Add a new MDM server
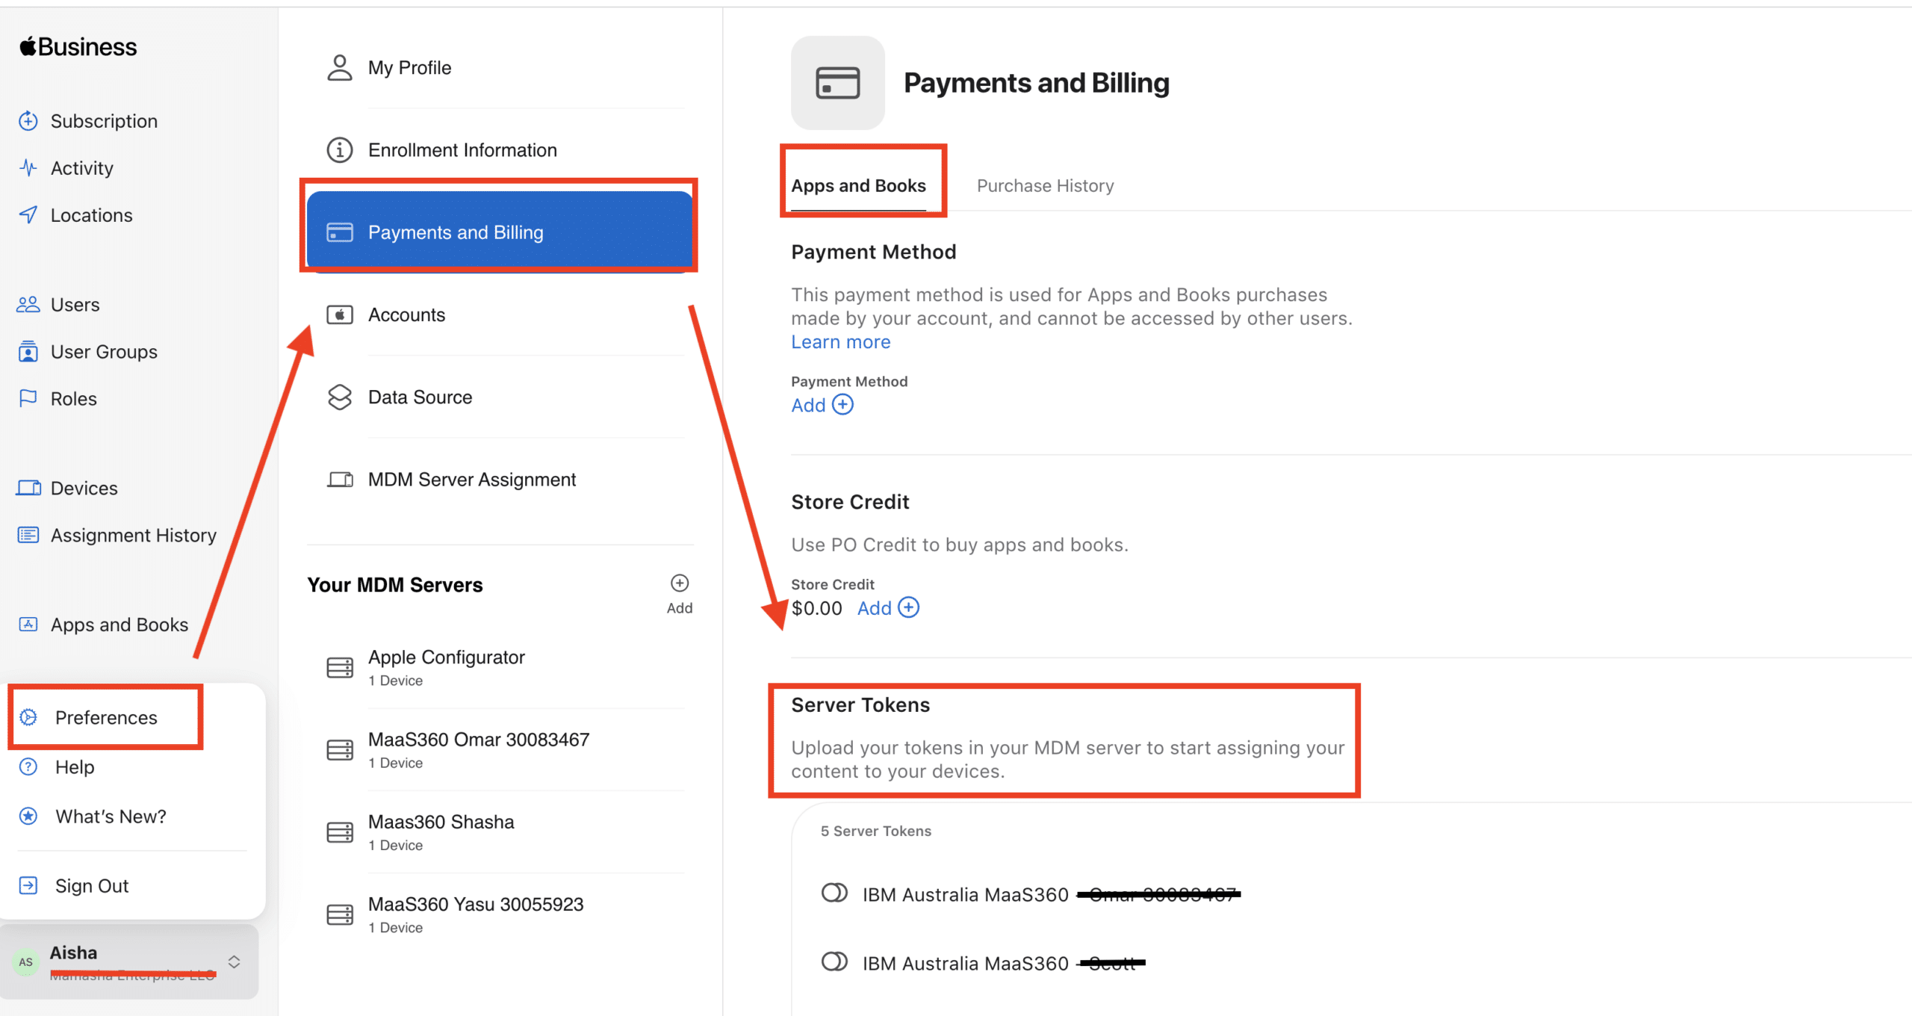This screenshot has height=1016, width=1912. pyautogui.click(x=679, y=584)
